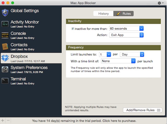Viewport: 167px width, 124px height.
Task: Open the time limit None dropdown
Action: (x=118, y=61)
